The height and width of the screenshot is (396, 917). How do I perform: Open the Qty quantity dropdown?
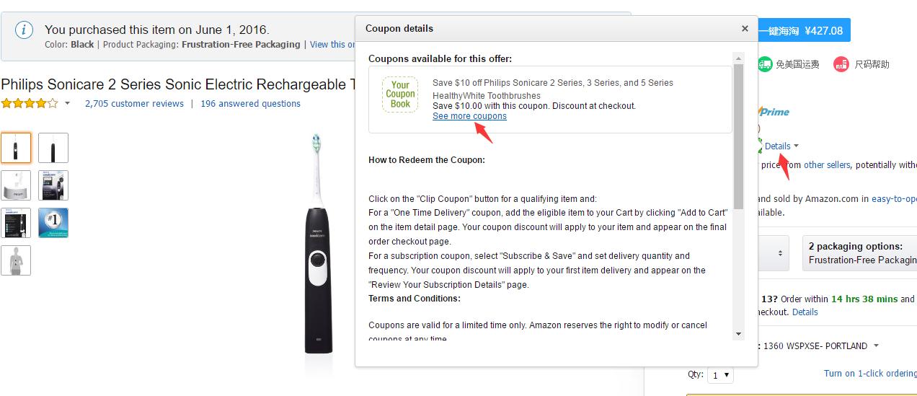[721, 375]
